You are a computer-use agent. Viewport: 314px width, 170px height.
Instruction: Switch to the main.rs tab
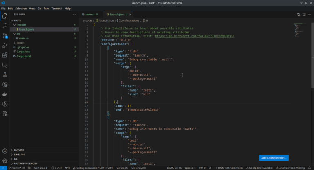coord(90,15)
